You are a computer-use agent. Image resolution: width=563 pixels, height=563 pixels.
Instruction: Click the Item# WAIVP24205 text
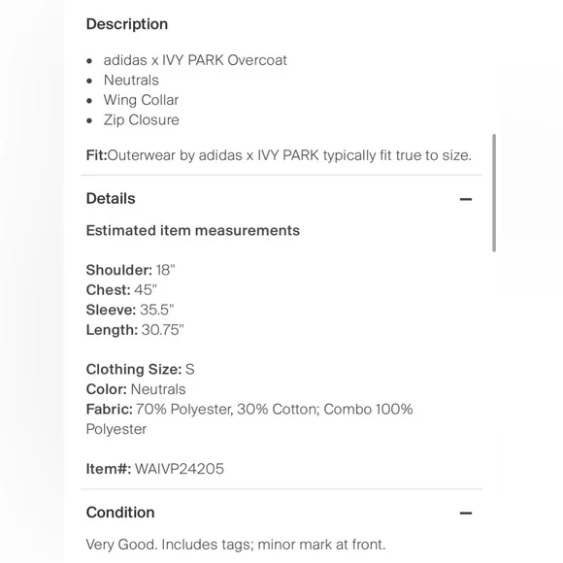(154, 469)
